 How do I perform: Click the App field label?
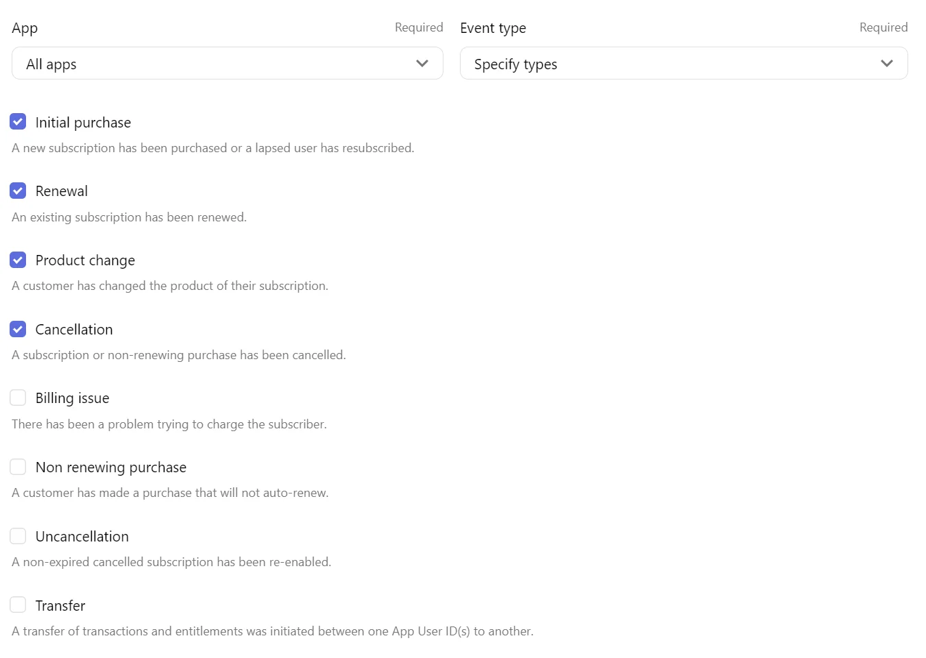(x=24, y=28)
